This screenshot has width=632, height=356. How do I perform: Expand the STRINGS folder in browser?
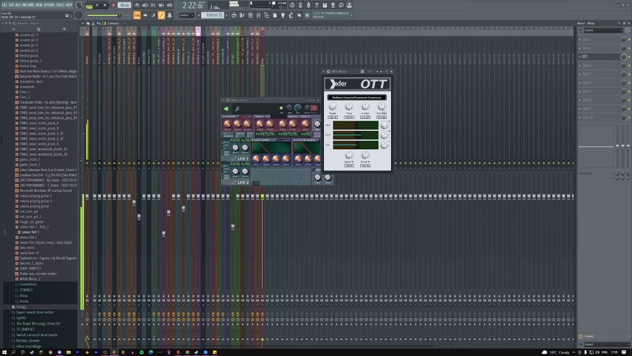click(x=26, y=290)
